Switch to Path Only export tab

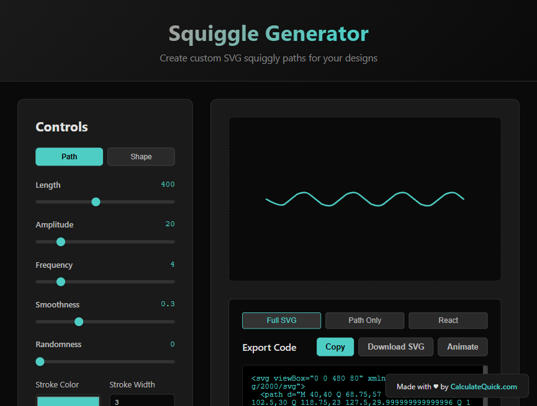point(365,320)
